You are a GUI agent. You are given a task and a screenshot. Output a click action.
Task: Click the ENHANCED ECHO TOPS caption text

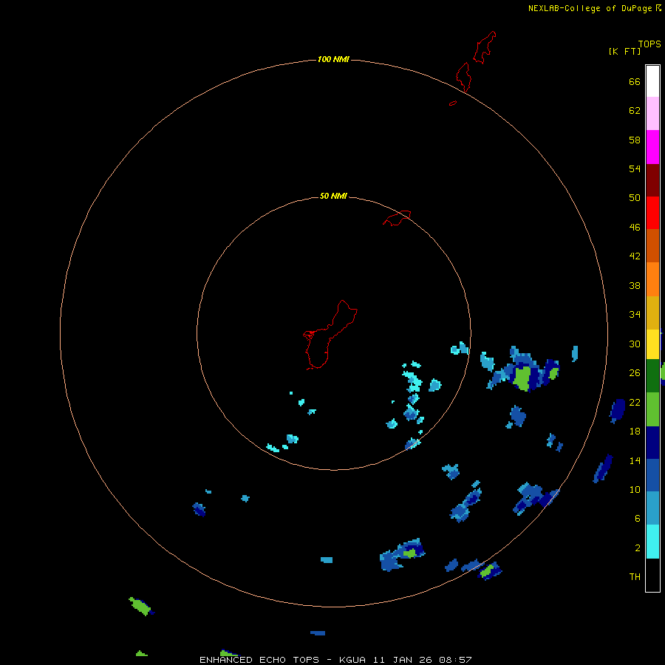pyautogui.click(x=259, y=660)
